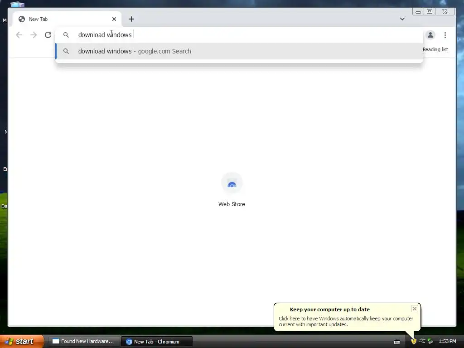Click the network connection tray icon
The width and height of the screenshot is (464, 348).
422,341
